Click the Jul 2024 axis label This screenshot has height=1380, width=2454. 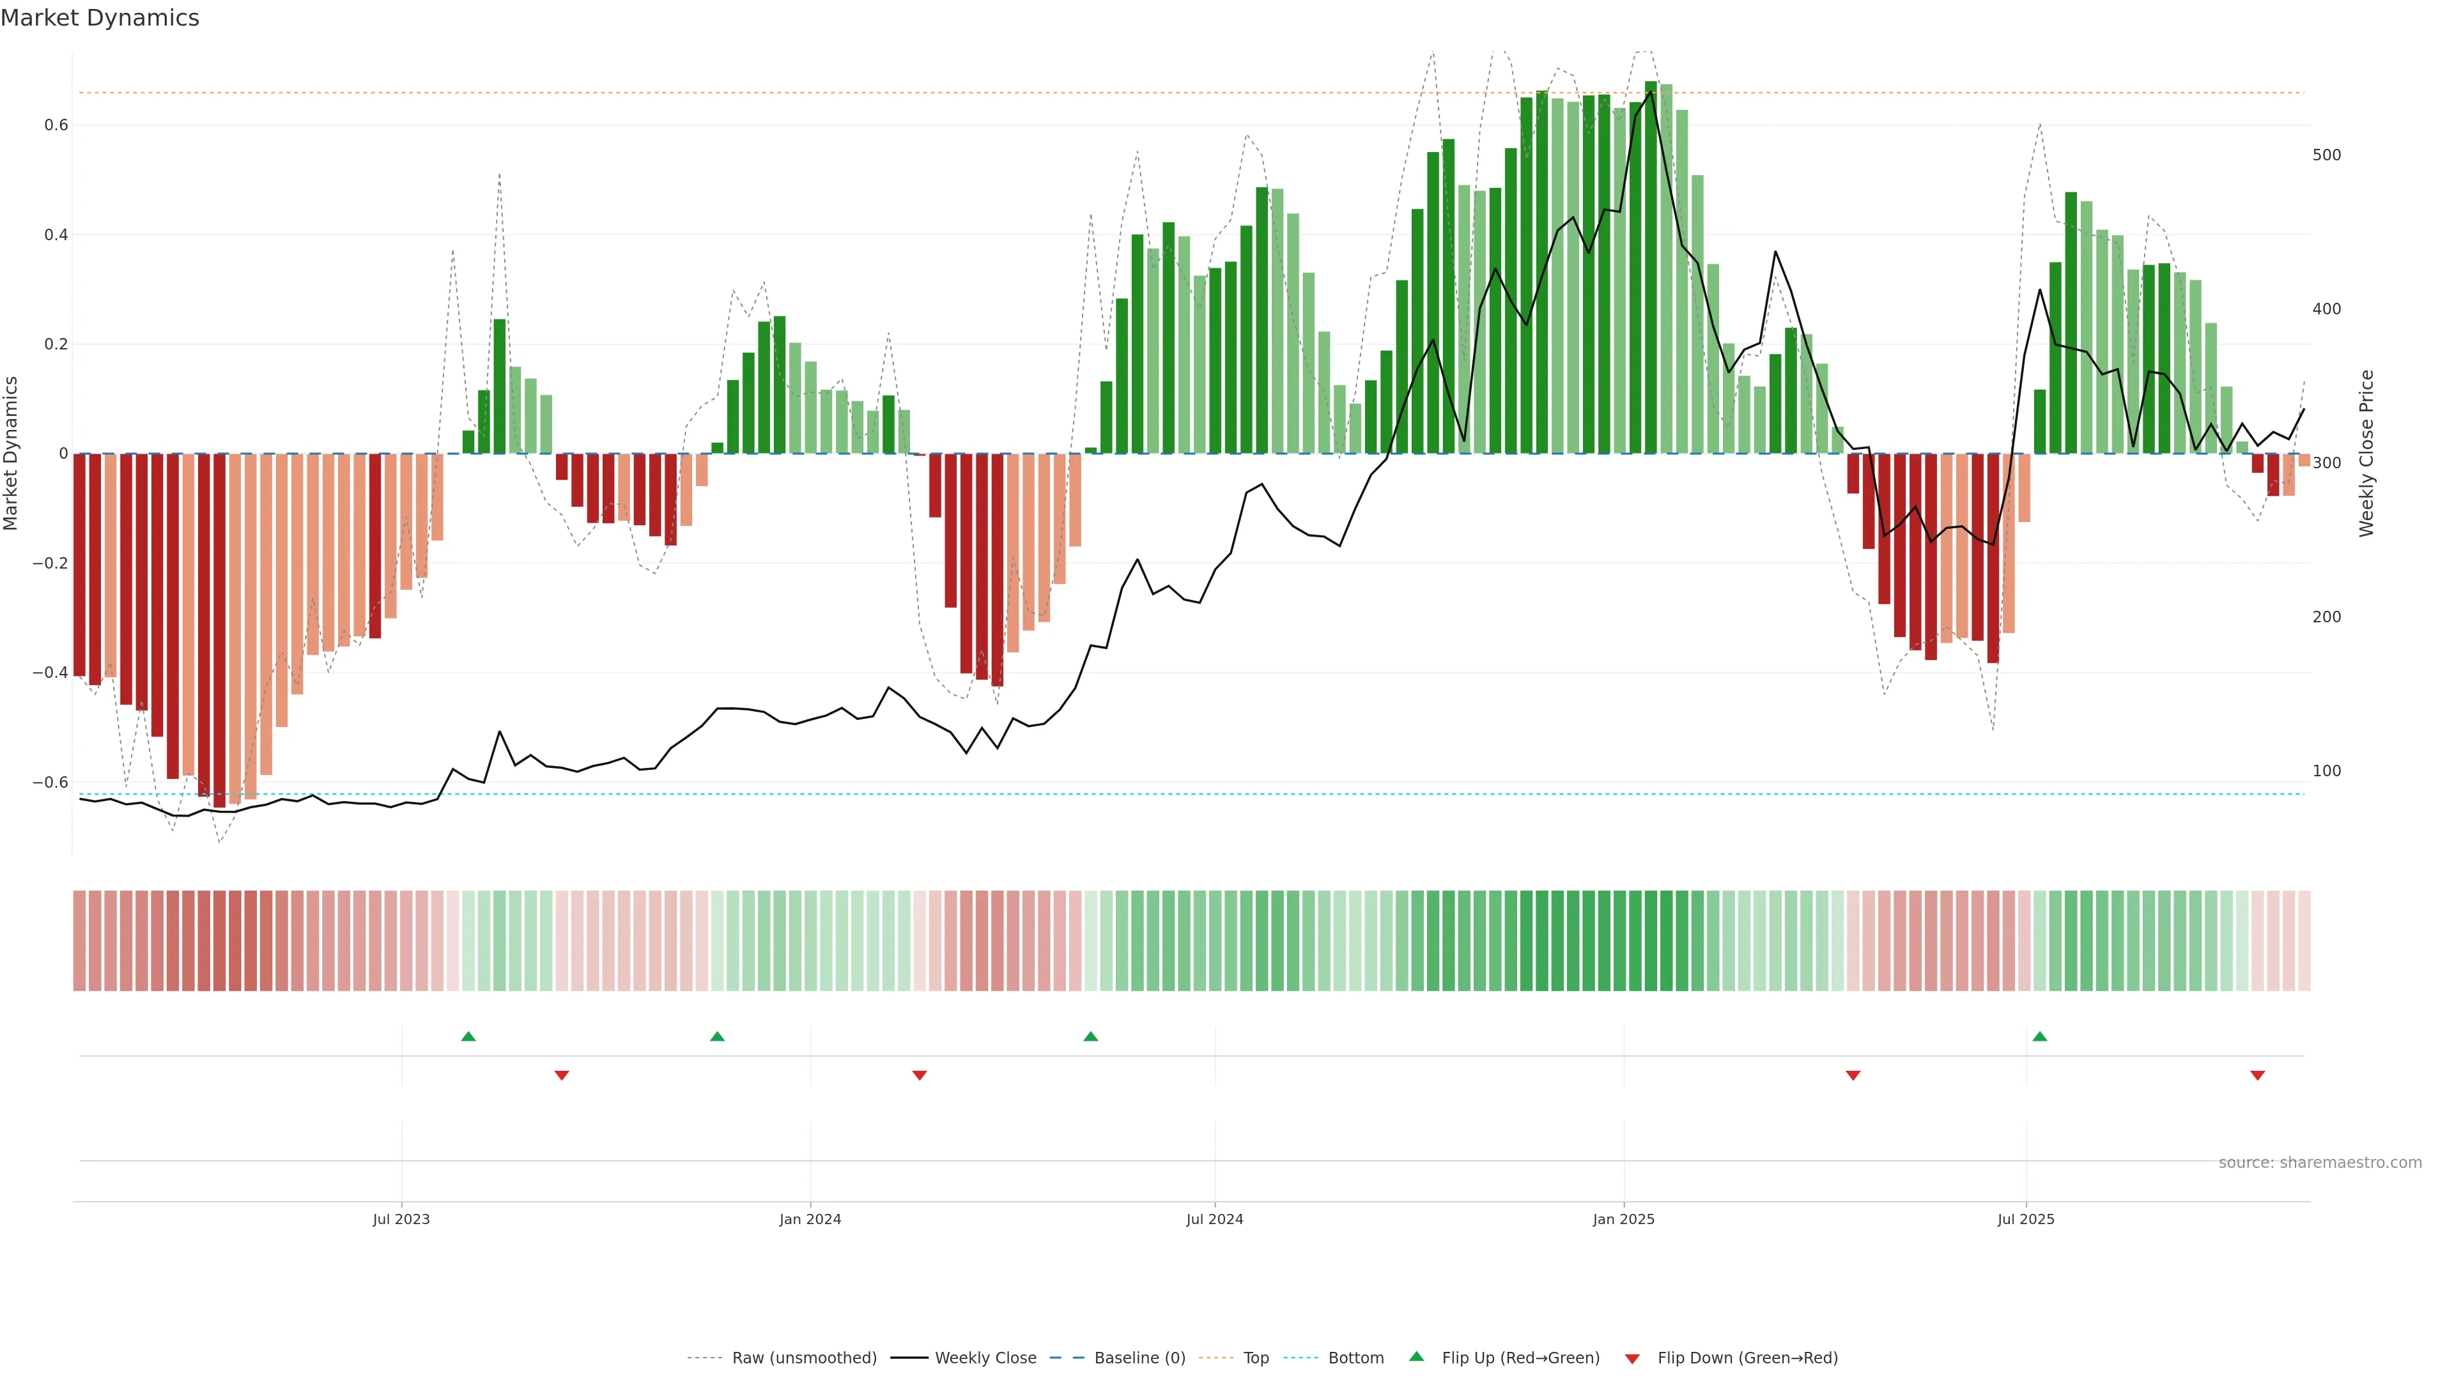(1215, 1219)
